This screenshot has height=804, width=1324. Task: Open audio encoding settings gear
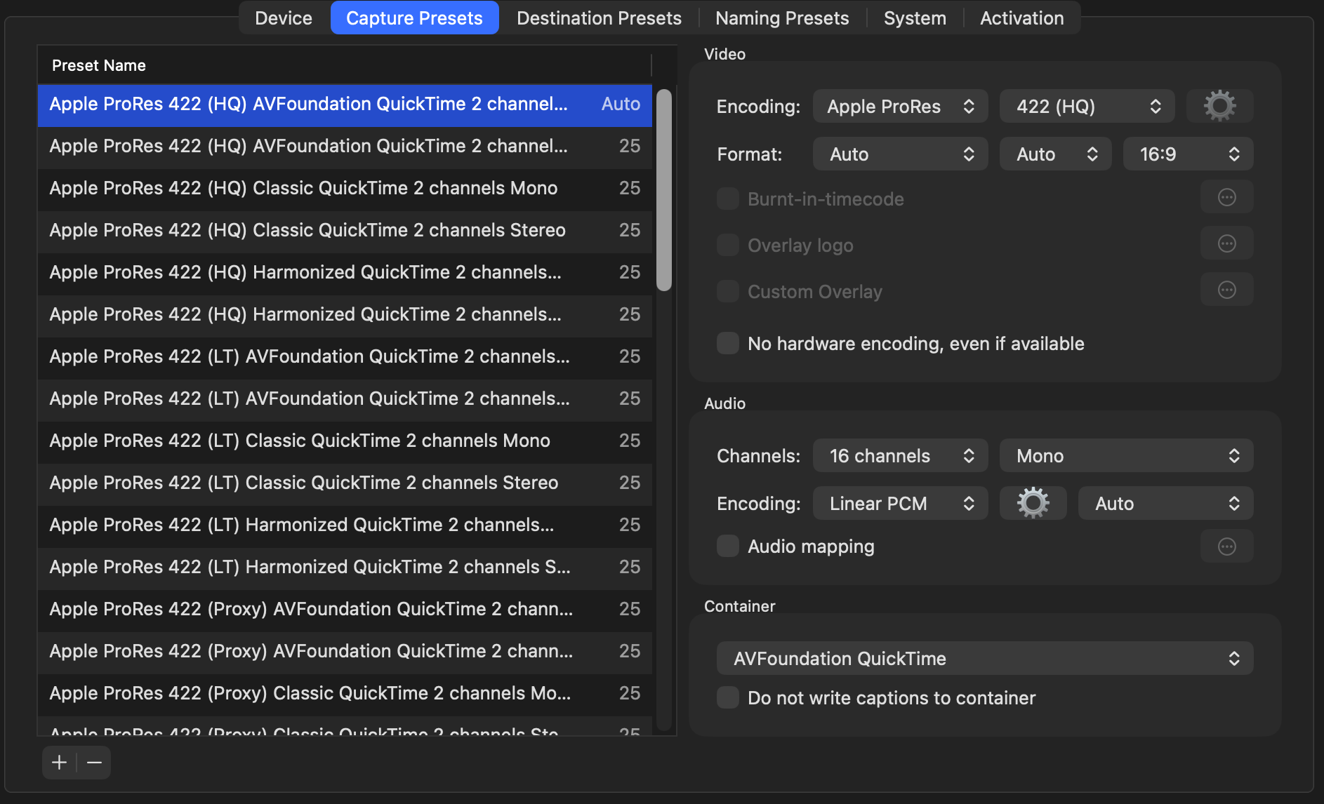coord(1033,503)
